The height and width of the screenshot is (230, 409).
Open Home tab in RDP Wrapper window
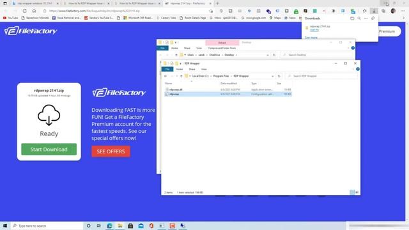[x=180, y=69]
